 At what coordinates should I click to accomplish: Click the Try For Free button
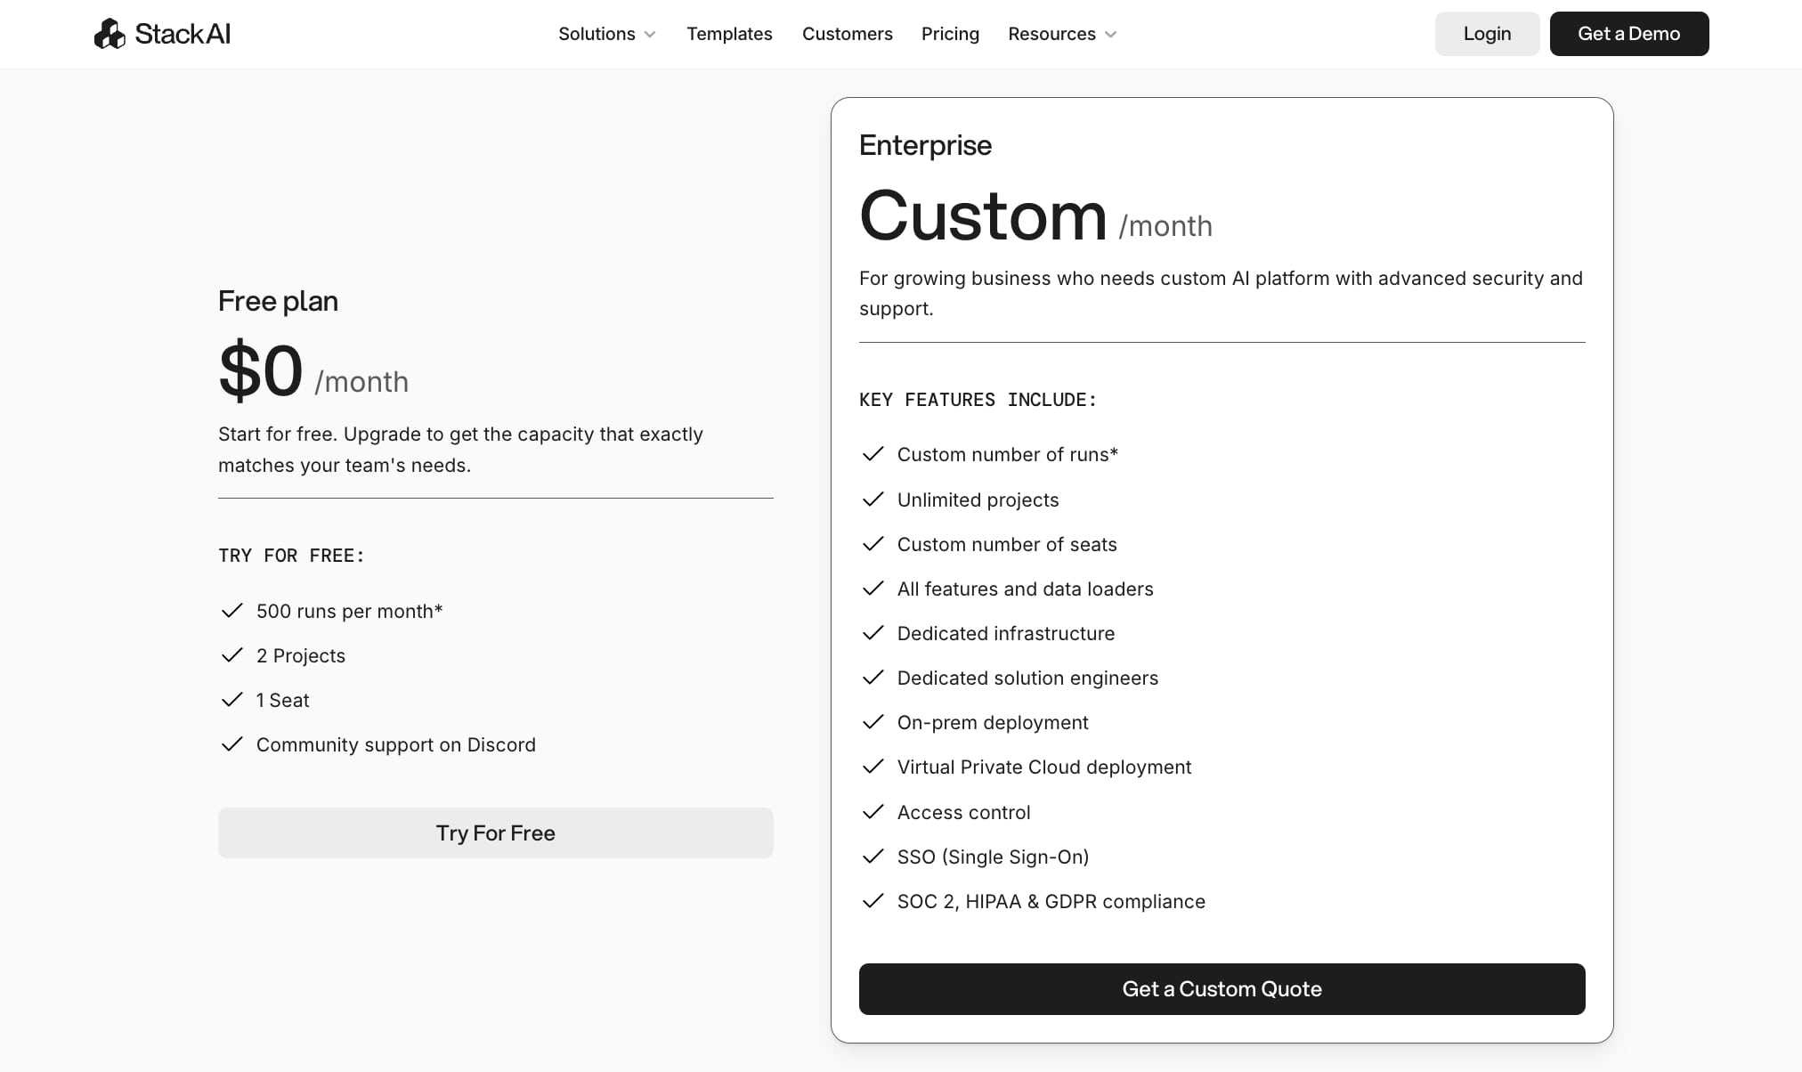pyautogui.click(x=495, y=832)
